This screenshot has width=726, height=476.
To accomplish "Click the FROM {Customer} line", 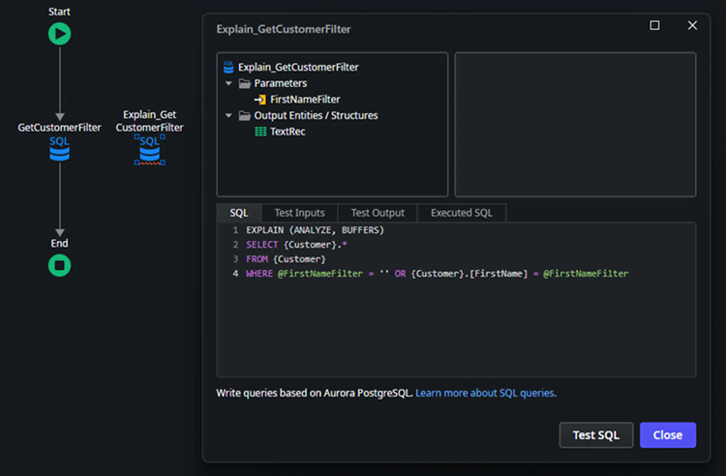I will click(286, 259).
